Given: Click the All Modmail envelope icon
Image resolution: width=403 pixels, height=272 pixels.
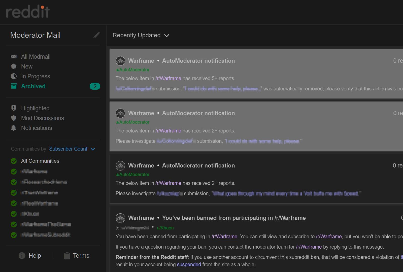Looking at the screenshot, I should pyautogui.click(x=14, y=57).
